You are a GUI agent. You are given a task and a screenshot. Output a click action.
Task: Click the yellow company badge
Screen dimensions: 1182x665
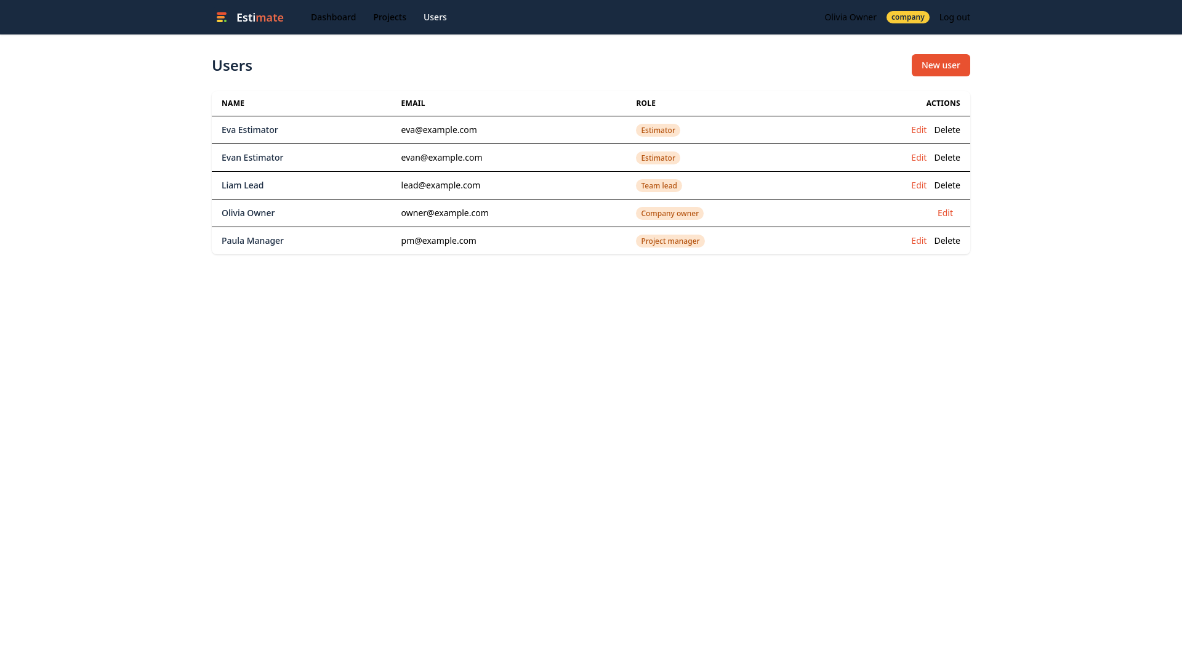908,17
